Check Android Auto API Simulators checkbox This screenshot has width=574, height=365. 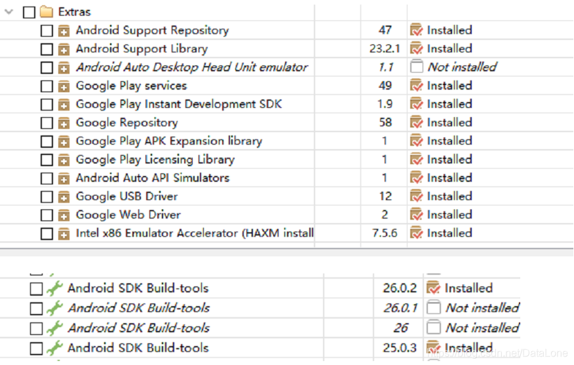pos(47,179)
